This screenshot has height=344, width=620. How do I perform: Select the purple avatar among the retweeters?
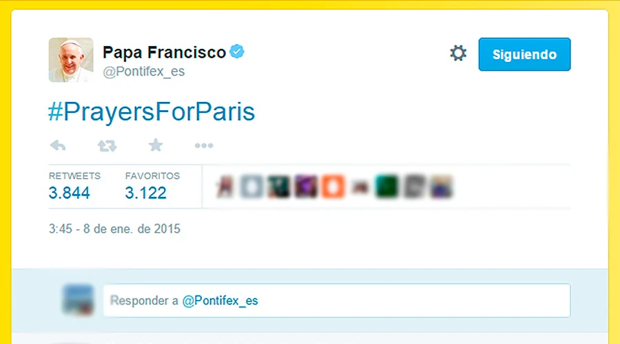pos(306,186)
